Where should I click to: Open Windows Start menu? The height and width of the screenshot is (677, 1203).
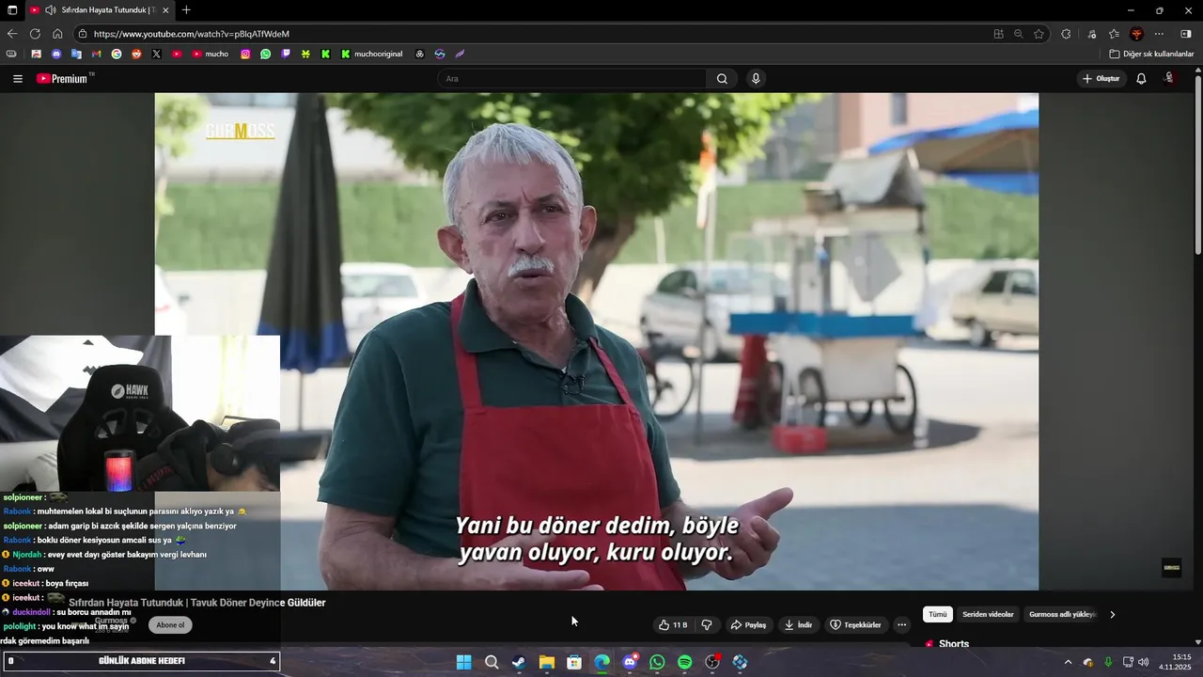pyautogui.click(x=463, y=662)
